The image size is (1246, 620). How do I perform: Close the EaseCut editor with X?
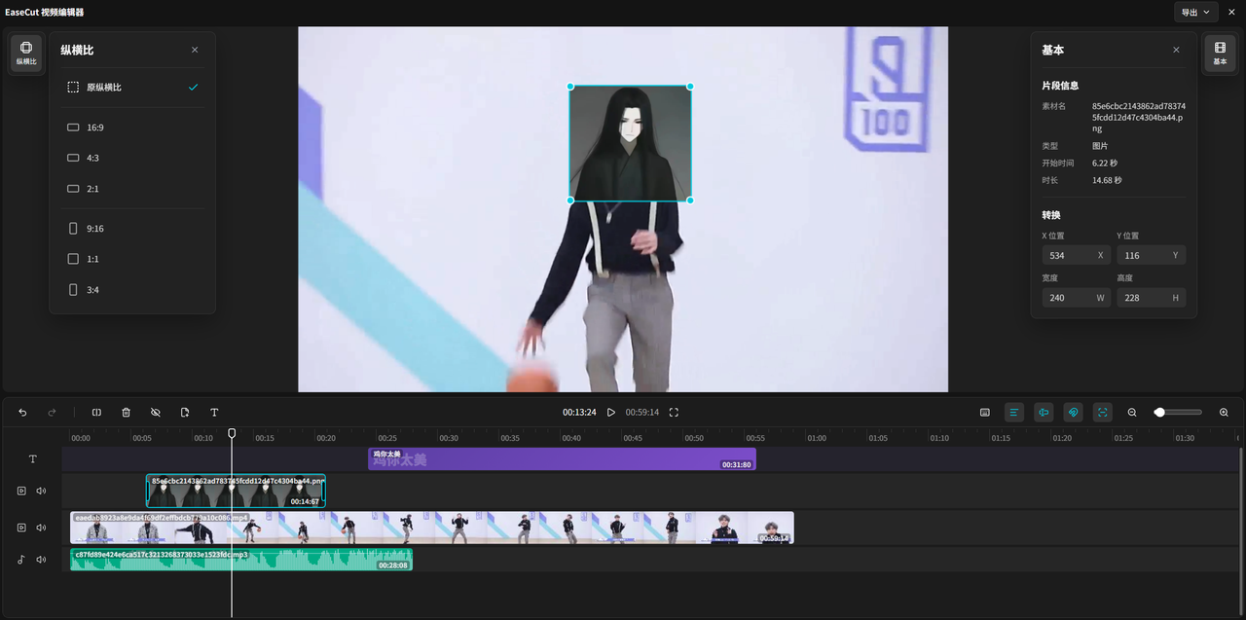(x=1231, y=12)
